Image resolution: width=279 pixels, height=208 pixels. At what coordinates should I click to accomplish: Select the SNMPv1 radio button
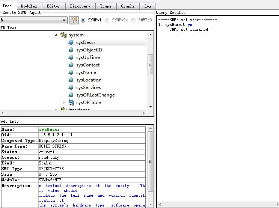[83, 20]
